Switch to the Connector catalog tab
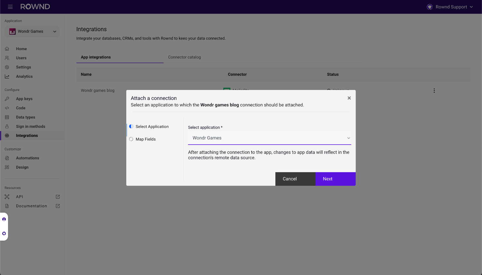The image size is (482, 275). click(184, 57)
